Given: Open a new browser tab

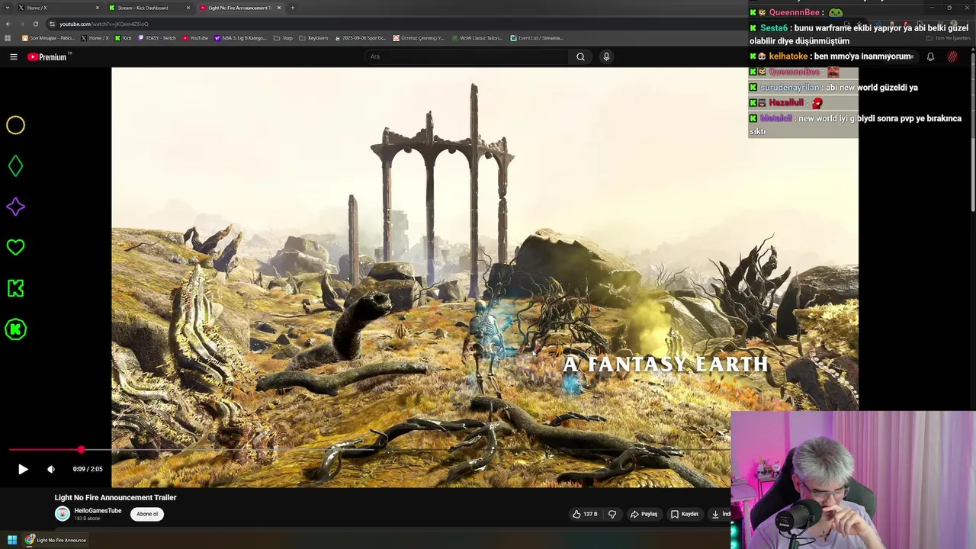Looking at the screenshot, I should point(293,8).
